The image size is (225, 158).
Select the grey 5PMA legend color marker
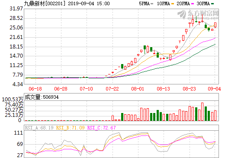coord(152,4)
